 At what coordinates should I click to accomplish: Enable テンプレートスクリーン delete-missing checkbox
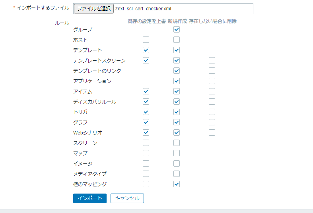pyautogui.click(x=212, y=60)
